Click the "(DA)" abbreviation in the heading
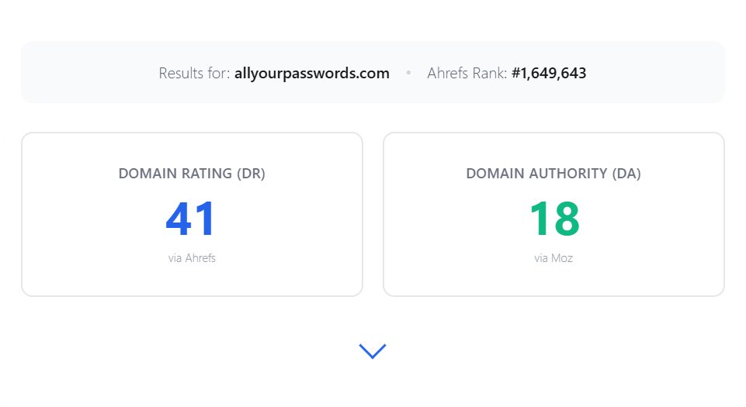746x407 pixels. (626, 174)
